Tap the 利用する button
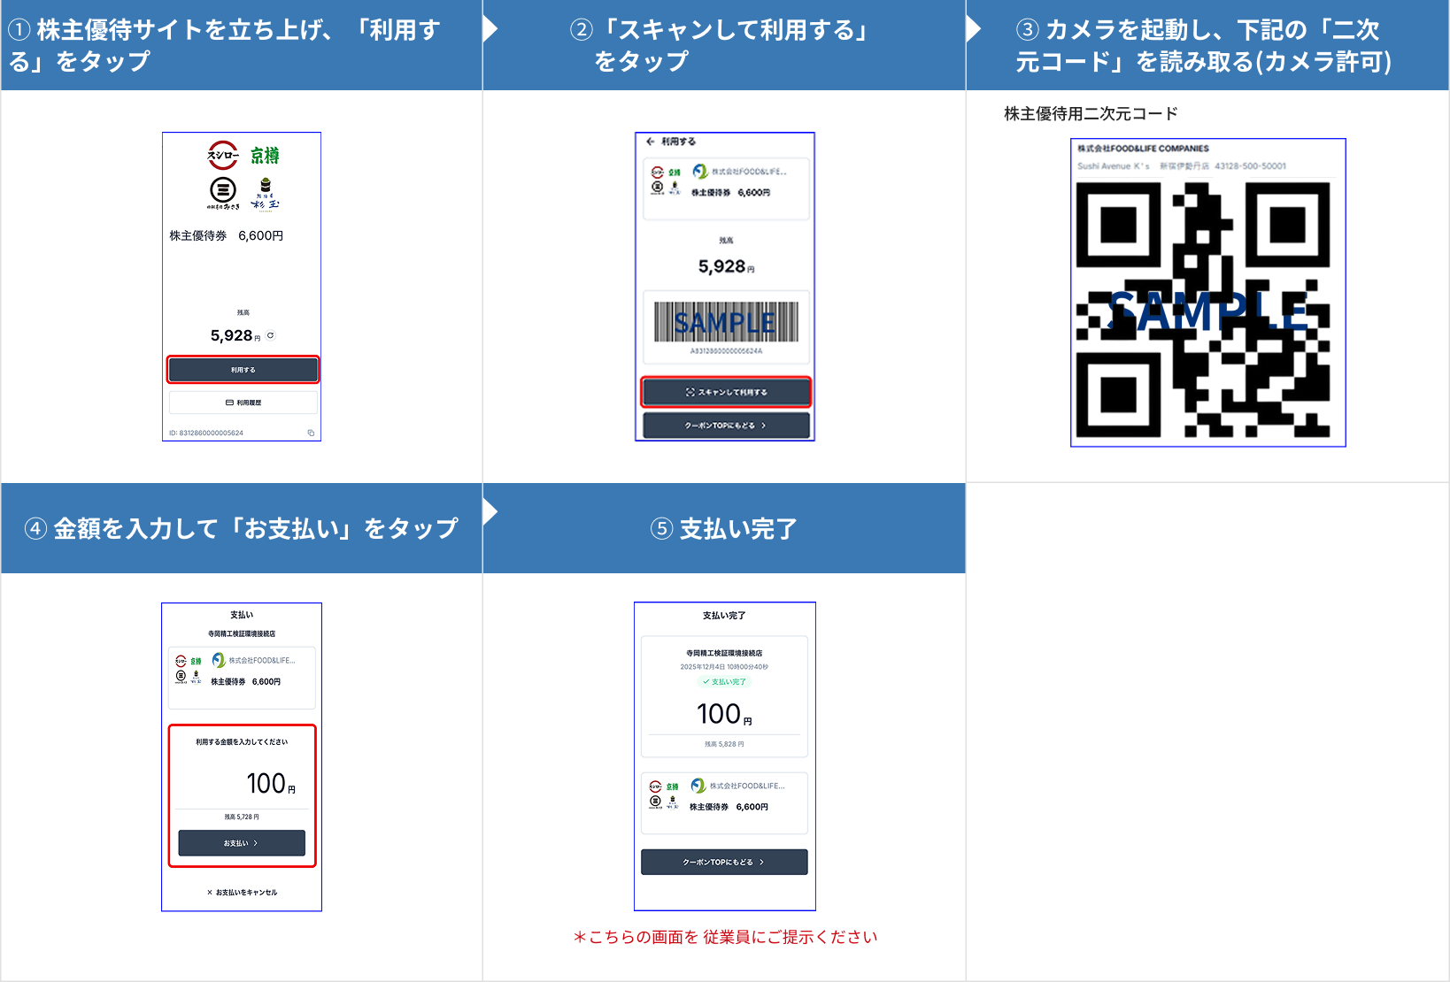The width and height of the screenshot is (1450, 982). pyautogui.click(x=242, y=369)
